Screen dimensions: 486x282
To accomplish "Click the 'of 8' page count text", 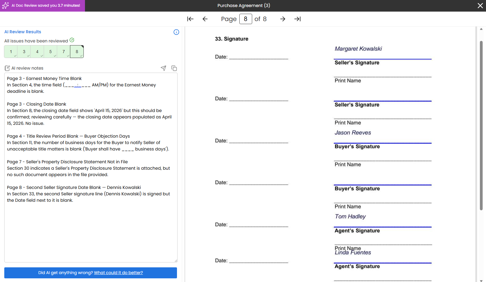I will pos(260,19).
